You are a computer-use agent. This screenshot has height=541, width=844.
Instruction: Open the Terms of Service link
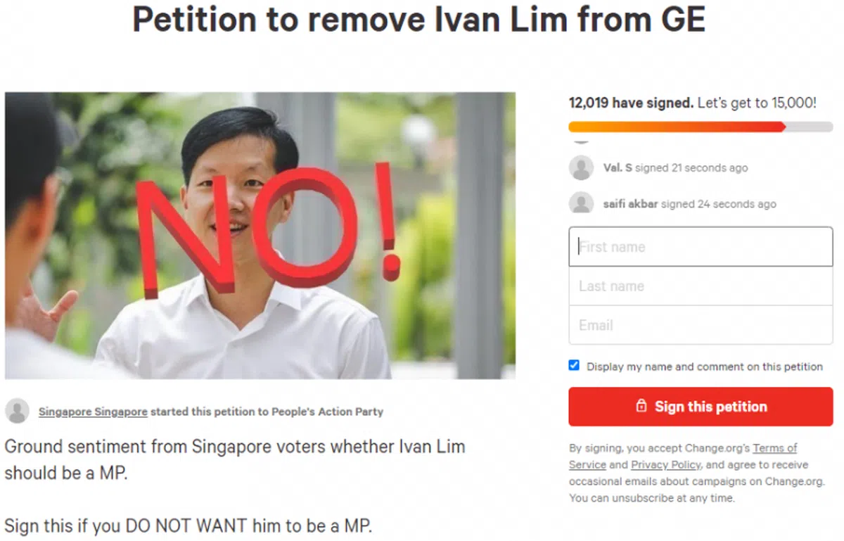683,456
